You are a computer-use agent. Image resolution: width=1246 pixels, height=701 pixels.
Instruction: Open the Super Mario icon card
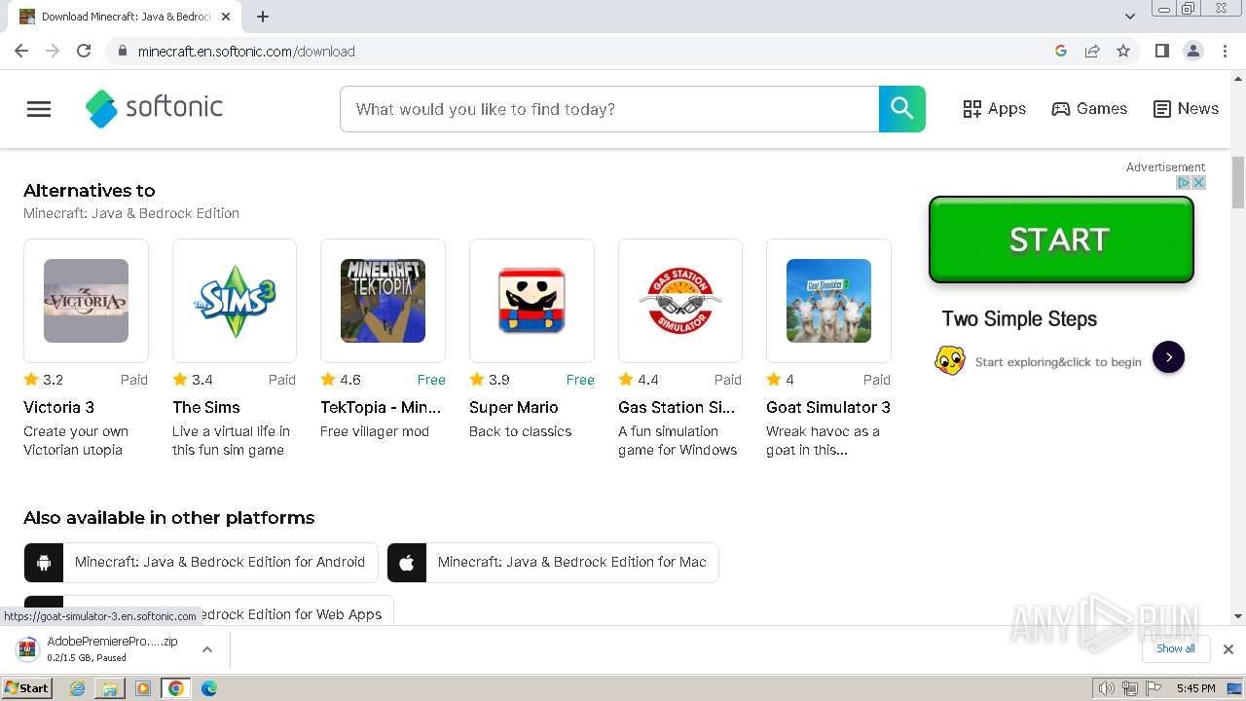point(531,301)
